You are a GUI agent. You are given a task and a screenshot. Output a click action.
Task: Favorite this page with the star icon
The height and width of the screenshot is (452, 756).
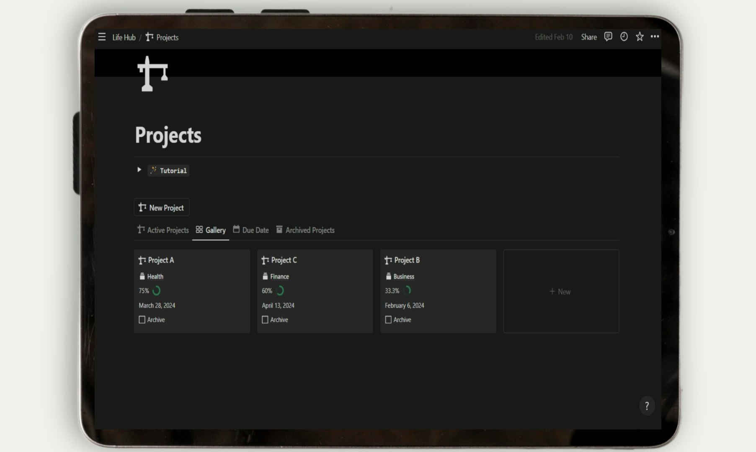(x=640, y=37)
